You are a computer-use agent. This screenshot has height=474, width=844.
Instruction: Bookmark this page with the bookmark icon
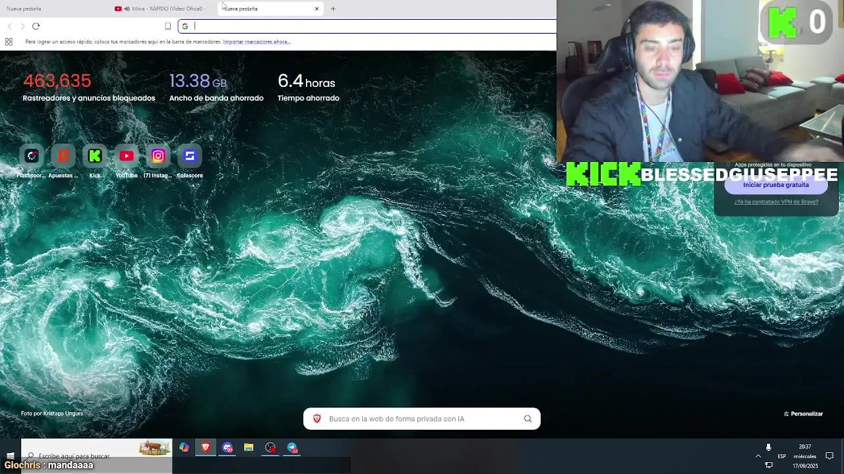pos(167,26)
